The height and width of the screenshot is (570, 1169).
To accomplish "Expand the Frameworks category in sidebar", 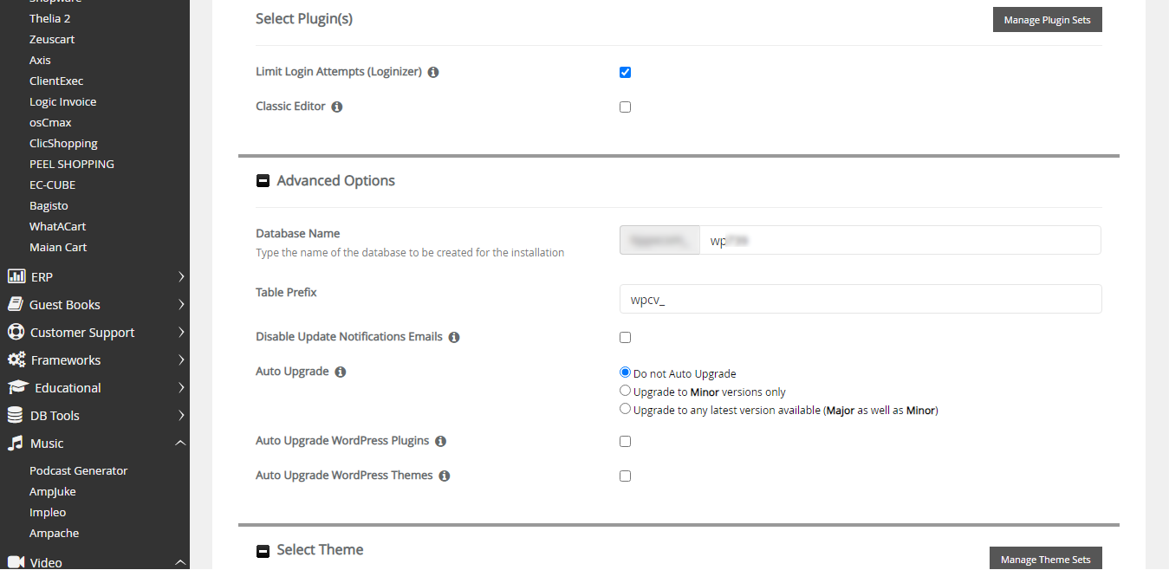I will tap(66, 360).
